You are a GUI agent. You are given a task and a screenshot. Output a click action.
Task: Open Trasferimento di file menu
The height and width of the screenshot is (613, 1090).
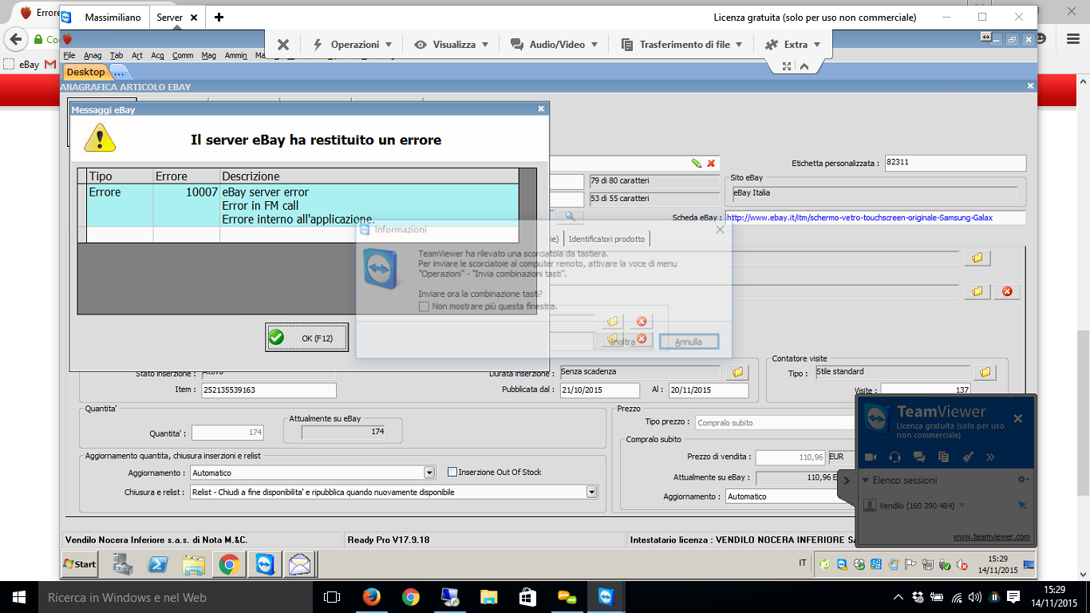coord(682,45)
